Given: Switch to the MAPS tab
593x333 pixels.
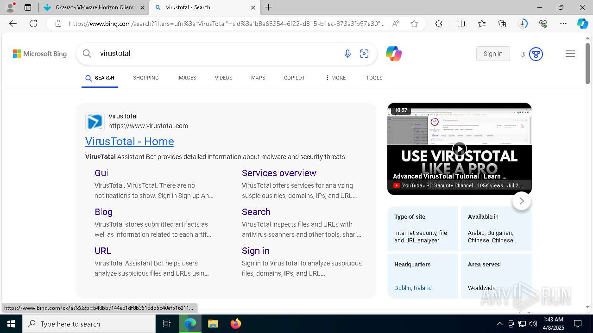Looking at the screenshot, I should pos(258,78).
